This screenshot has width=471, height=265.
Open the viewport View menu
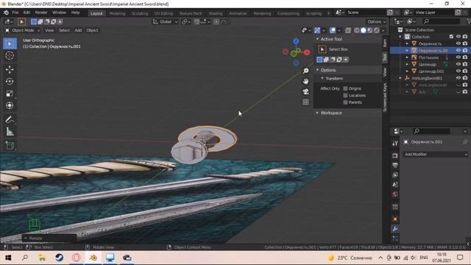click(49, 30)
